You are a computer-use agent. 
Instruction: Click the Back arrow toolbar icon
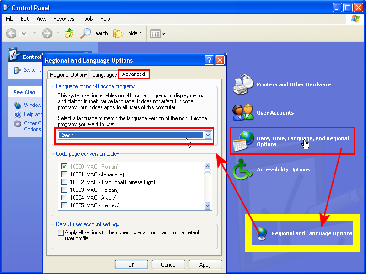point(11,33)
